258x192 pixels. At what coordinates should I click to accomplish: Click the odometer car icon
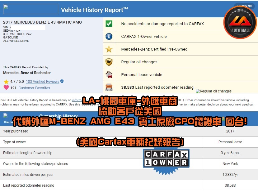pyautogui.click(x=109, y=87)
